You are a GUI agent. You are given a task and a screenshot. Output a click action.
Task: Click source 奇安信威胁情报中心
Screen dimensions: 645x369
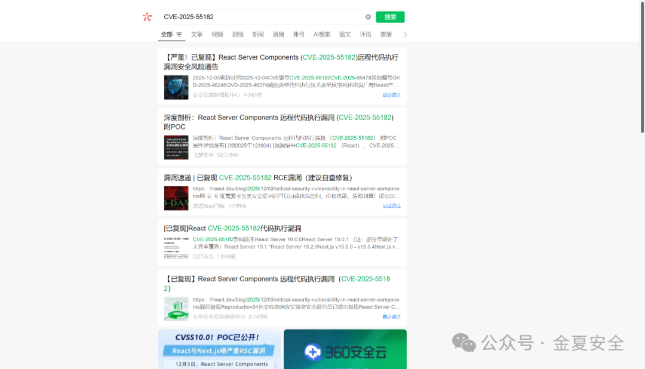click(216, 95)
